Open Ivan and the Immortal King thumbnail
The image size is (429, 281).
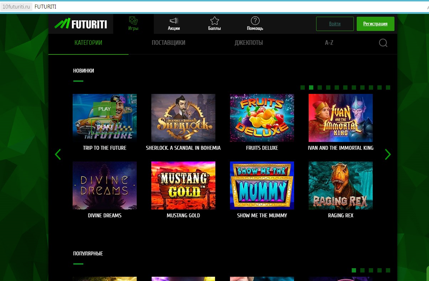(341, 118)
